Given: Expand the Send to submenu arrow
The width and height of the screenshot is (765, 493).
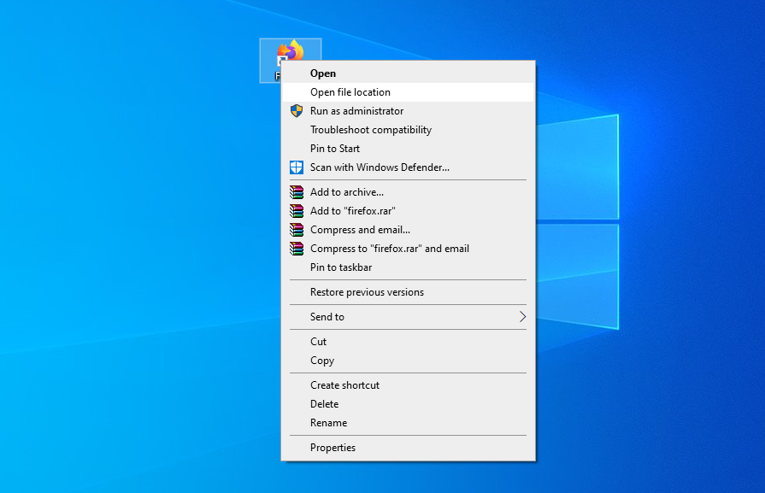Looking at the screenshot, I should pyautogui.click(x=522, y=317).
